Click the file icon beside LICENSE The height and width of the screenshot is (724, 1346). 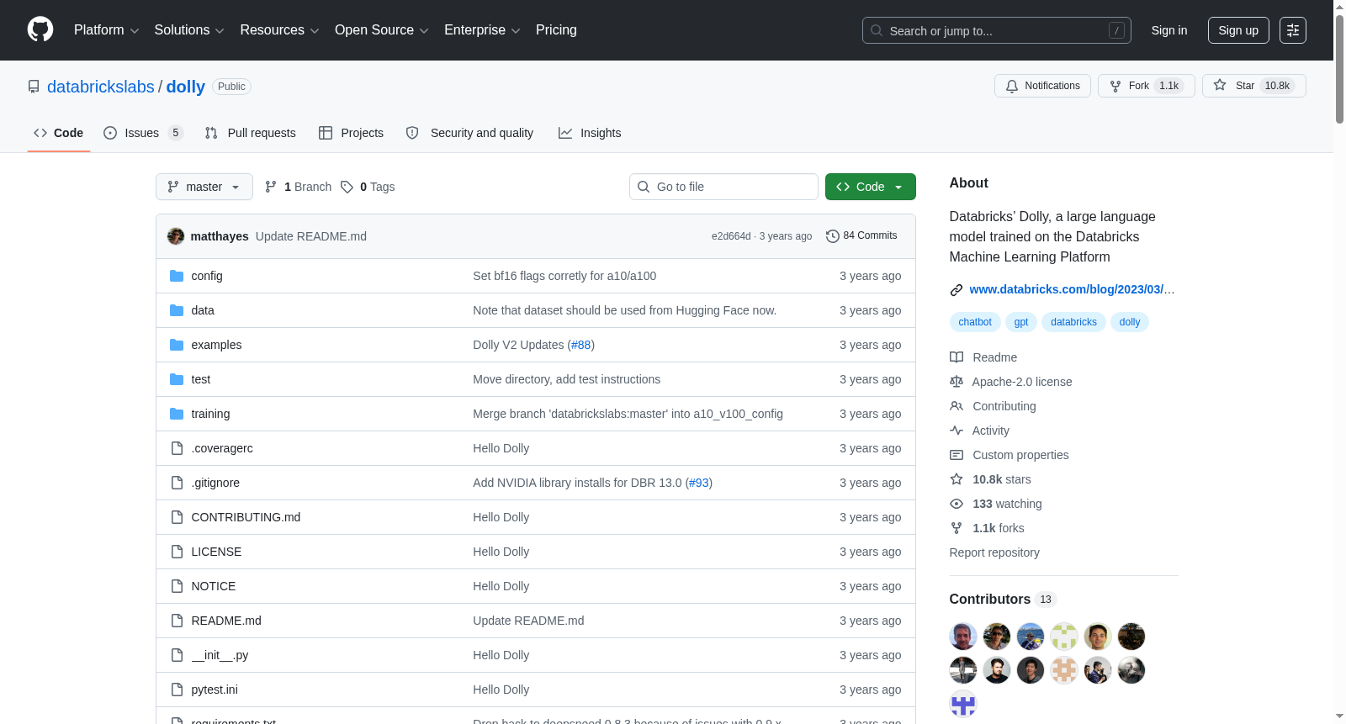coord(177,552)
